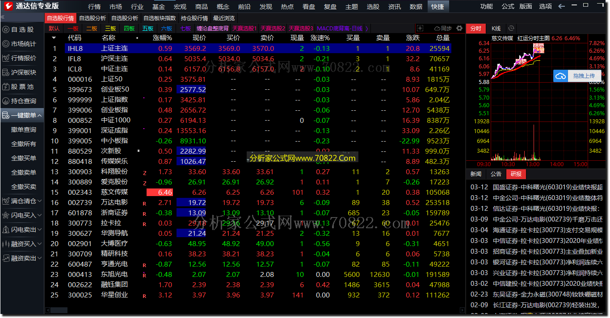Switch to the 研报 news tab
610x318 pixels.
[x=516, y=174]
